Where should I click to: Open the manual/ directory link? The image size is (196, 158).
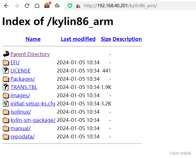(21, 129)
